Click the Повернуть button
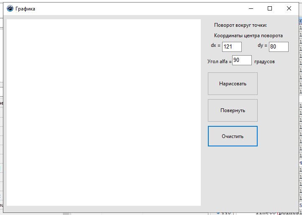302x215 pixels. (x=233, y=110)
